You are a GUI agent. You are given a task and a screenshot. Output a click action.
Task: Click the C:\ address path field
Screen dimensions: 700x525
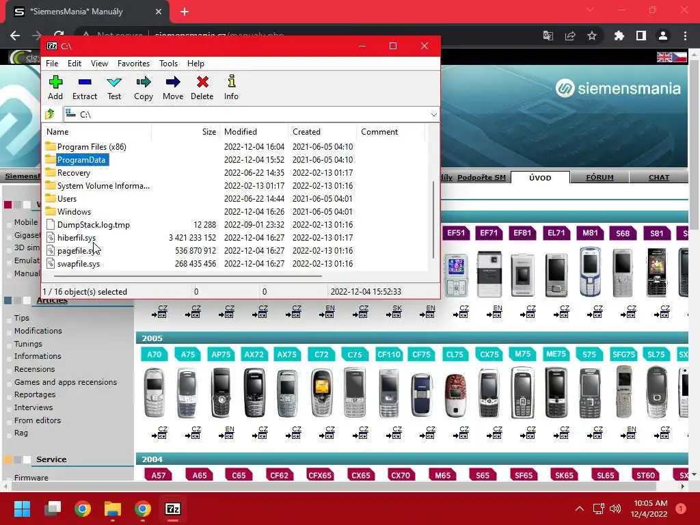tap(245, 115)
